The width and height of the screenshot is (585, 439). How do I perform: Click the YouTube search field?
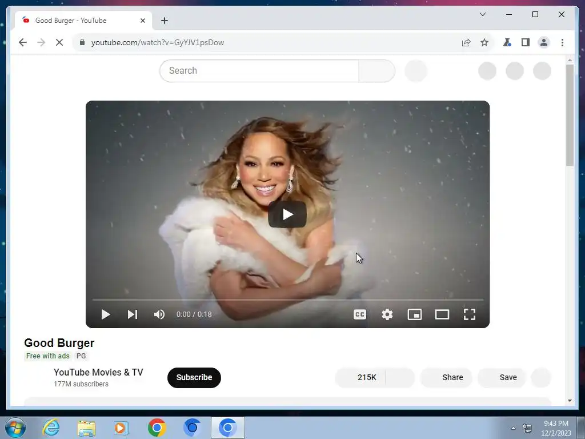pyautogui.click(x=259, y=70)
